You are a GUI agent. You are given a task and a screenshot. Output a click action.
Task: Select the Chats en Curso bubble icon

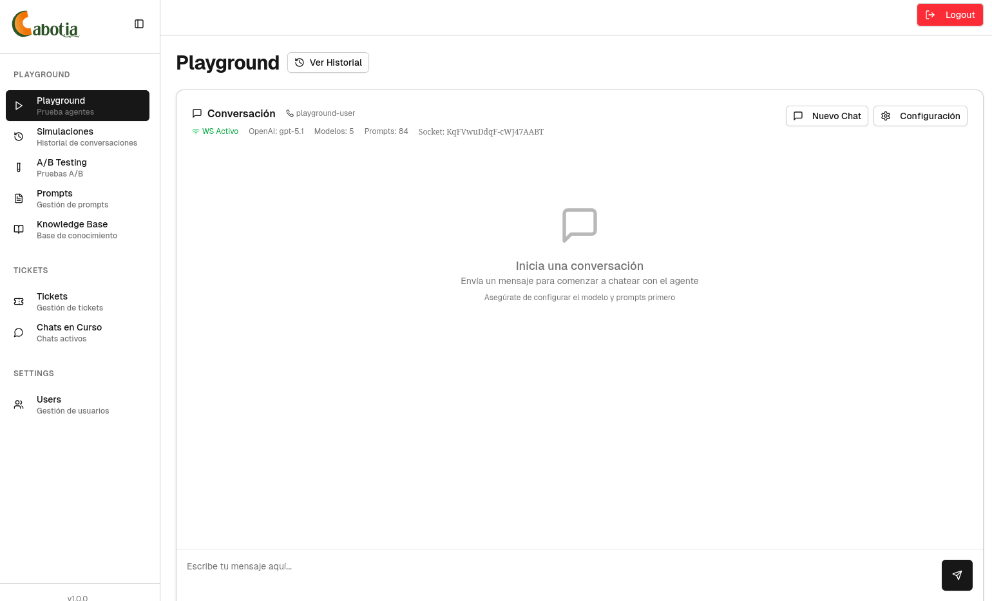pyautogui.click(x=19, y=332)
